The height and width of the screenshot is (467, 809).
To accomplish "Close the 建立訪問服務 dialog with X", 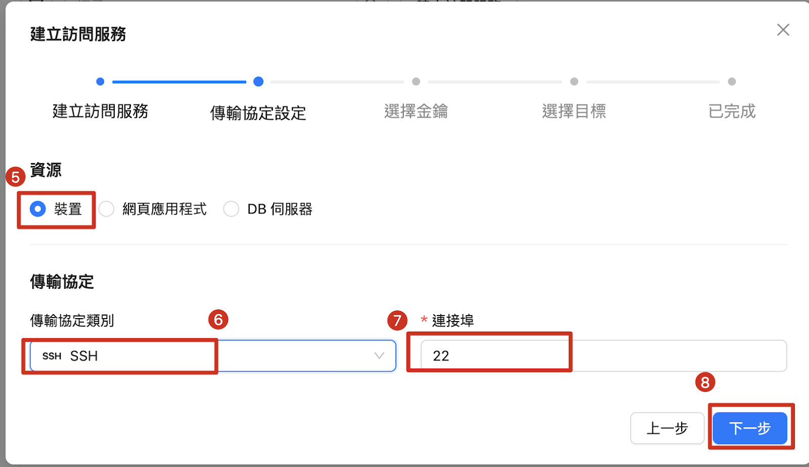I will 783,30.
